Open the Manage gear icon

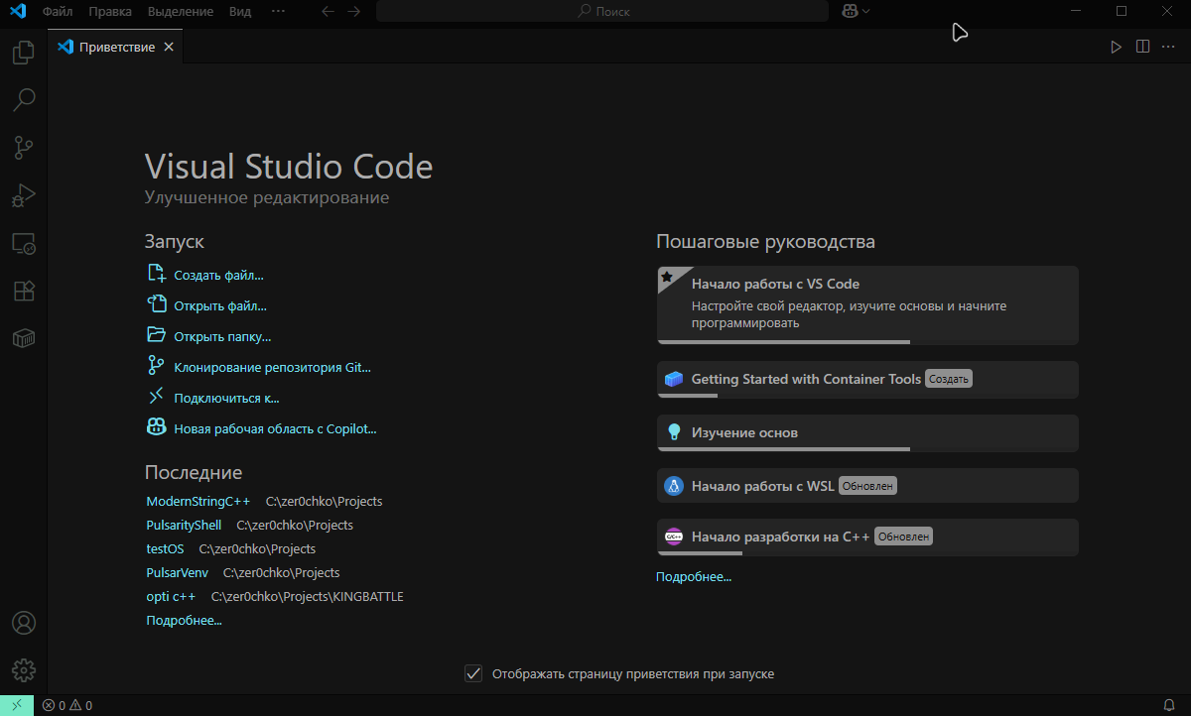24,669
